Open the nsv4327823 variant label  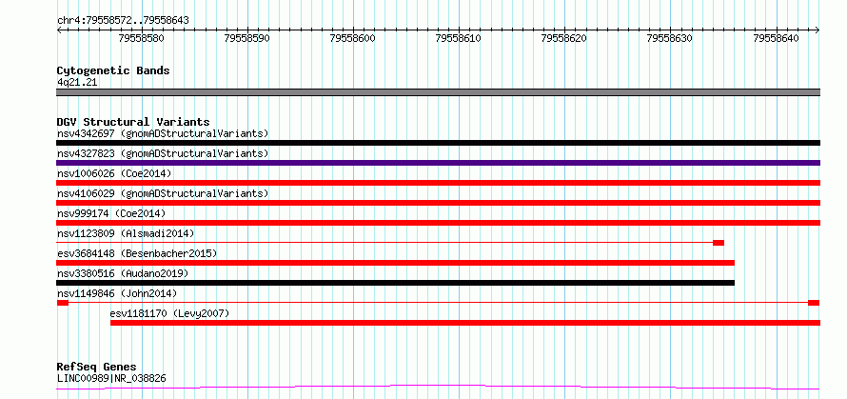163,153
